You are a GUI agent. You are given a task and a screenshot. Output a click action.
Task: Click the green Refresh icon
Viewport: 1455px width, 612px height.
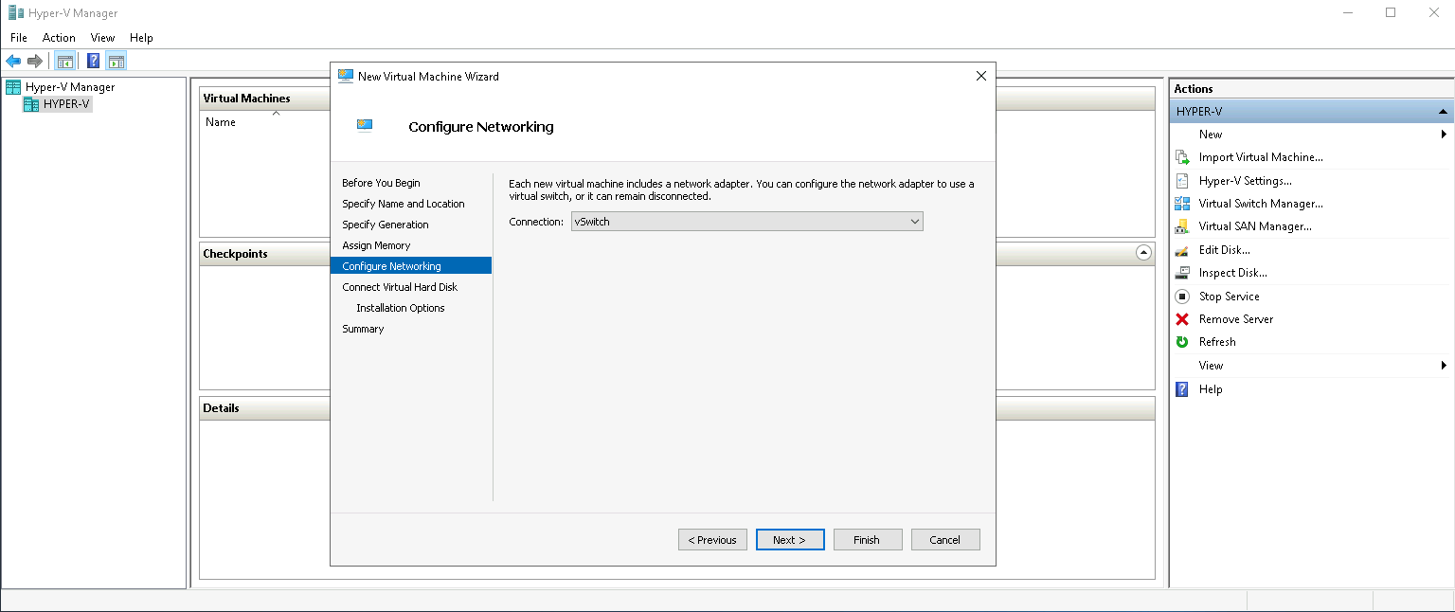pos(1182,342)
